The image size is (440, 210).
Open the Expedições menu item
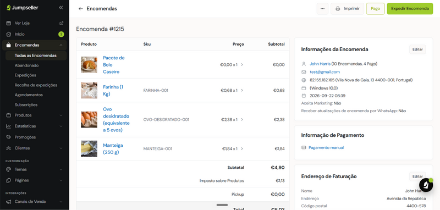pyautogui.click(x=25, y=75)
